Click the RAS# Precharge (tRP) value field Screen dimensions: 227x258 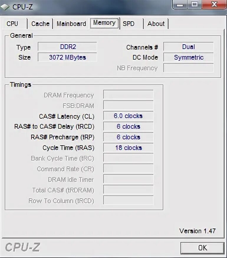coord(128,137)
